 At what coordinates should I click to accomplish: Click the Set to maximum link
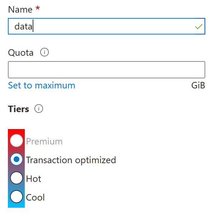tap(42, 86)
